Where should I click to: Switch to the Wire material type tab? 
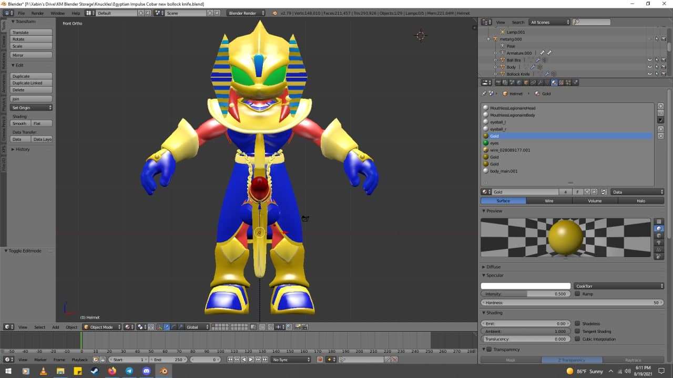(x=549, y=201)
